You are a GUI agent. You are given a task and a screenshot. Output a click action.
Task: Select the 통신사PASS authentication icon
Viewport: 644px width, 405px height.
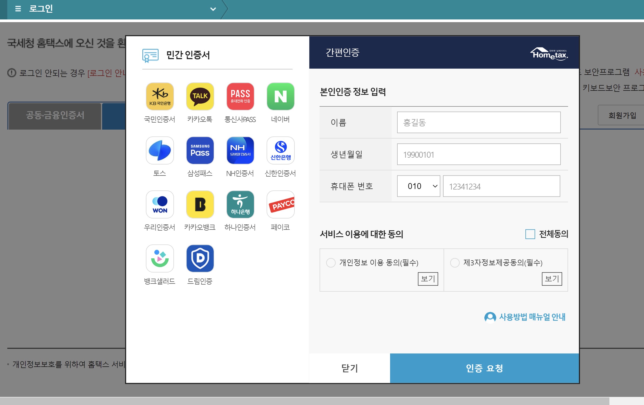[x=240, y=96]
